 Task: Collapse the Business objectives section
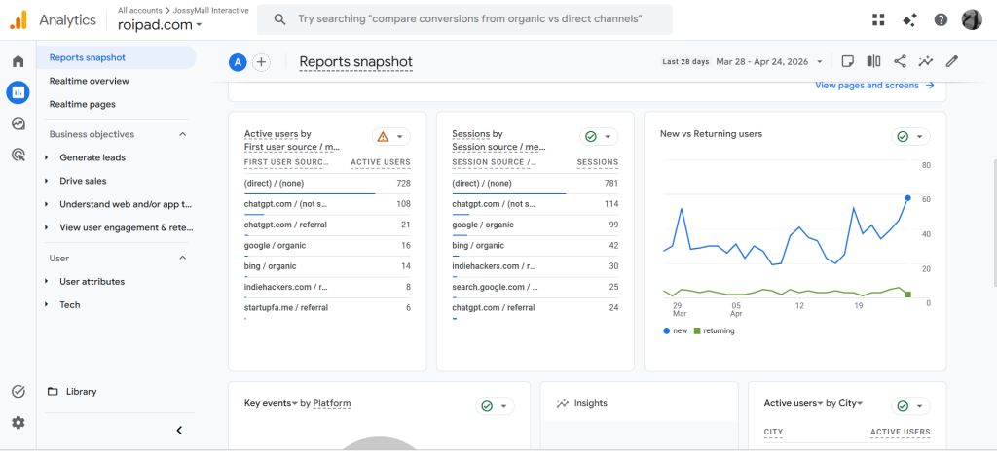click(182, 134)
